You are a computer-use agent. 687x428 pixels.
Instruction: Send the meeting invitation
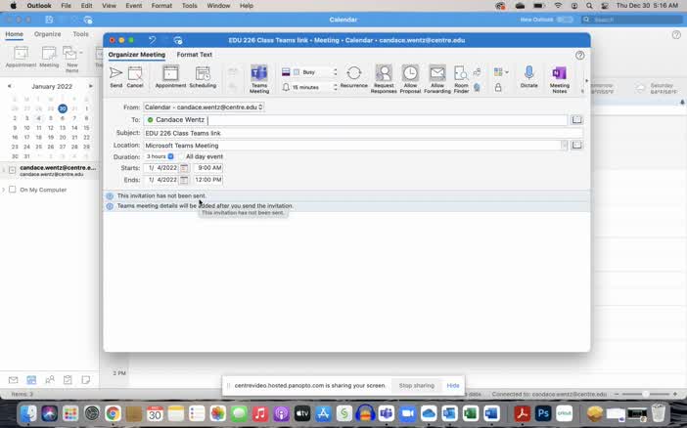pyautogui.click(x=115, y=77)
